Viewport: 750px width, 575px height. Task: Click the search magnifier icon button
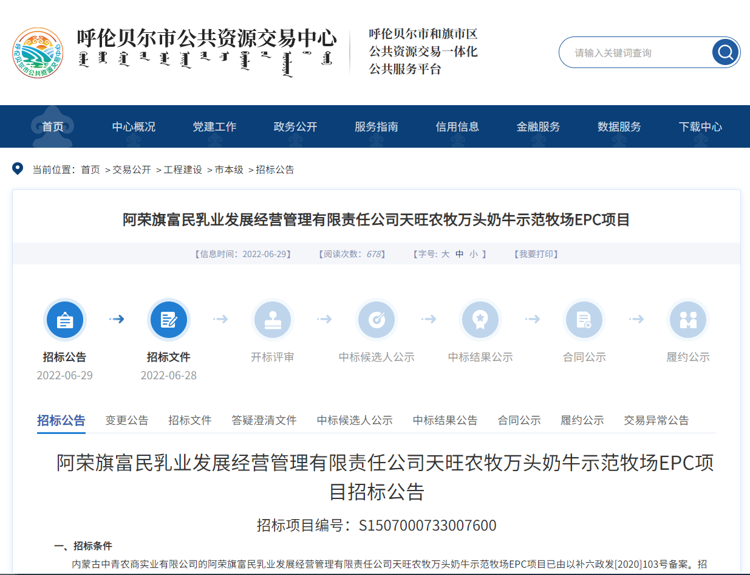coord(725,52)
